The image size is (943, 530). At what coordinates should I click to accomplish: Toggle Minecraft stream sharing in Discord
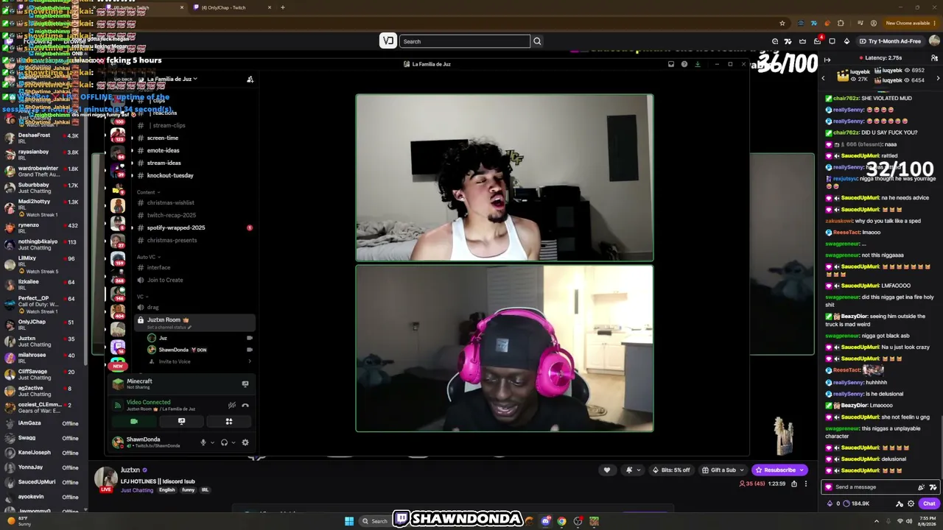[245, 384]
